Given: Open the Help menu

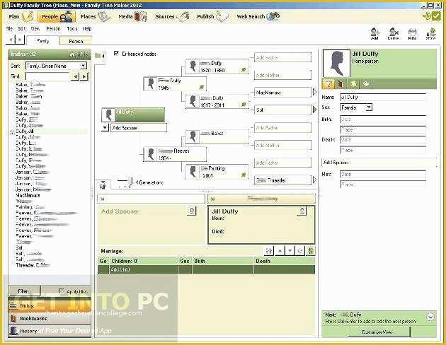Looking at the screenshot, I should (x=87, y=29).
